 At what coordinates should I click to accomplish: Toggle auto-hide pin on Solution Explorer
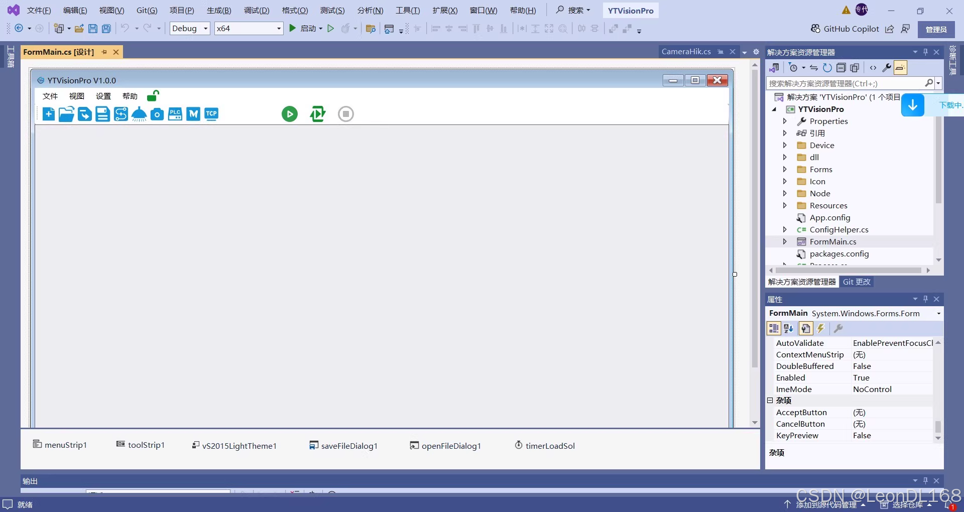pyautogui.click(x=925, y=52)
